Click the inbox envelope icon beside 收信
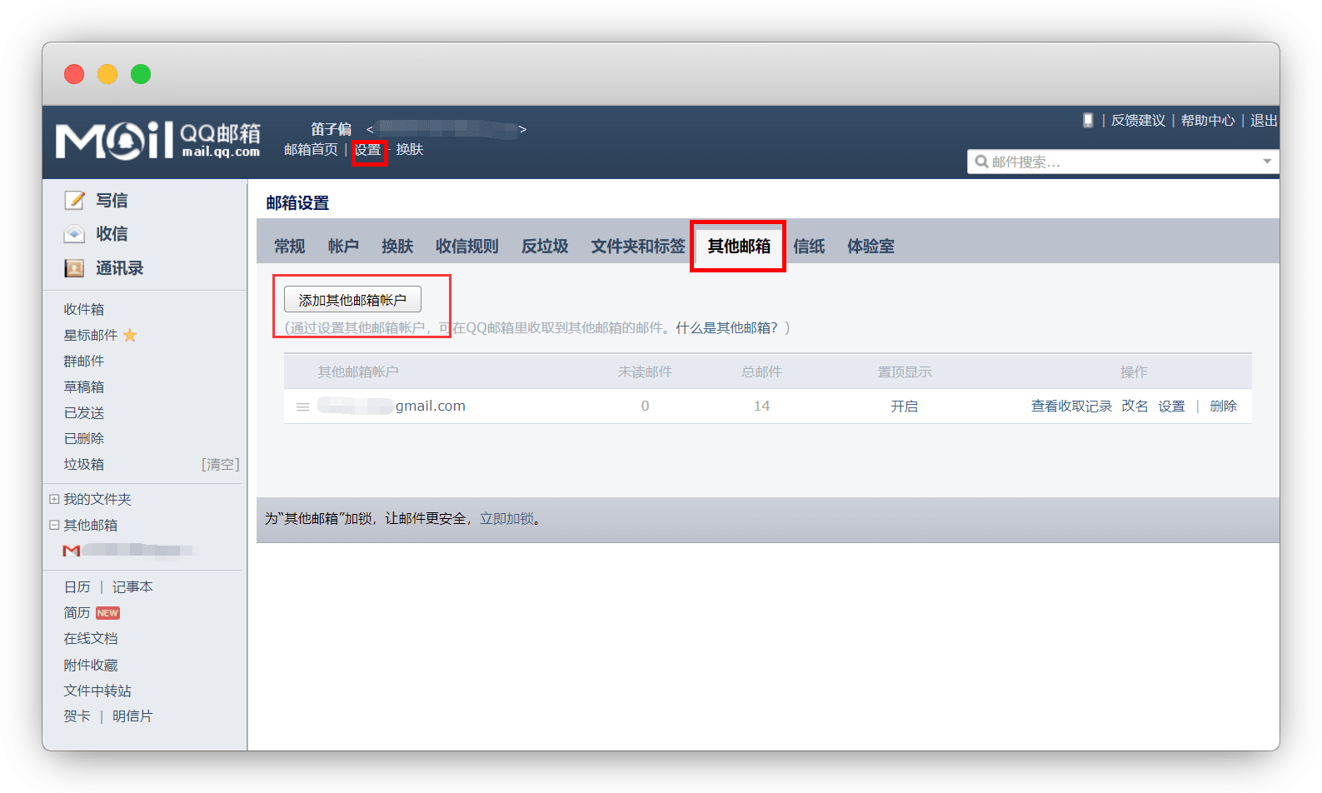 74,234
